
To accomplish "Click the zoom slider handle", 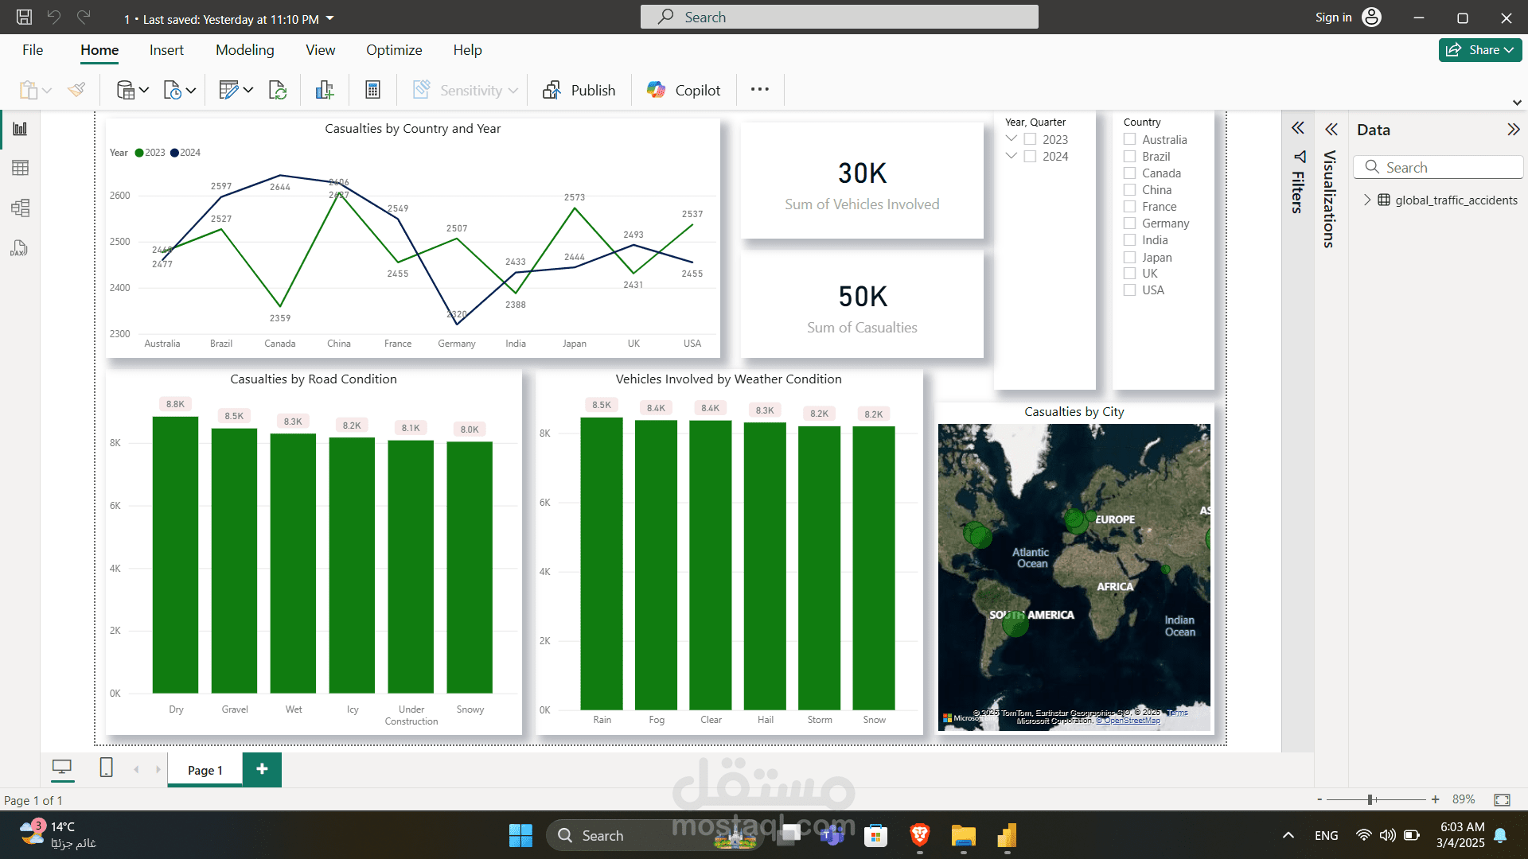I will (x=1370, y=799).
